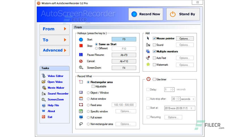The width and height of the screenshot is (237, 137).
Task: Click the Object / Window icon
Action: click(x=81, y=92)
